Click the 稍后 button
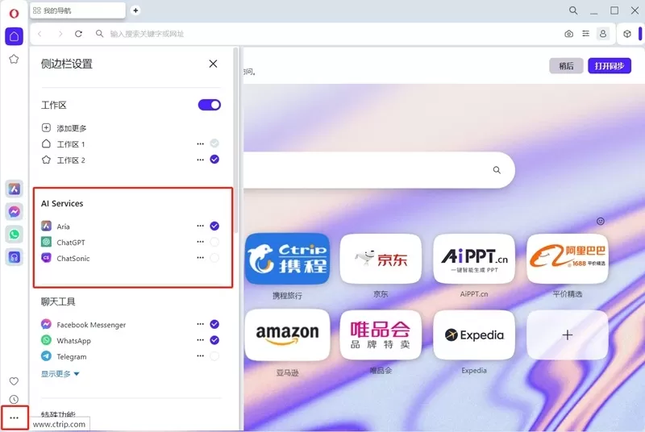The width and height of the screenshot is (645, 432). [566, 66]
